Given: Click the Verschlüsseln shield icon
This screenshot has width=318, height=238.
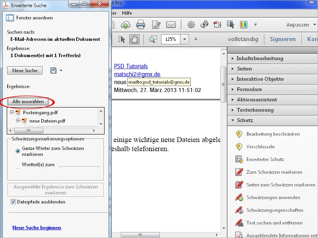Looking at the screenshot, I should point(239,147).
